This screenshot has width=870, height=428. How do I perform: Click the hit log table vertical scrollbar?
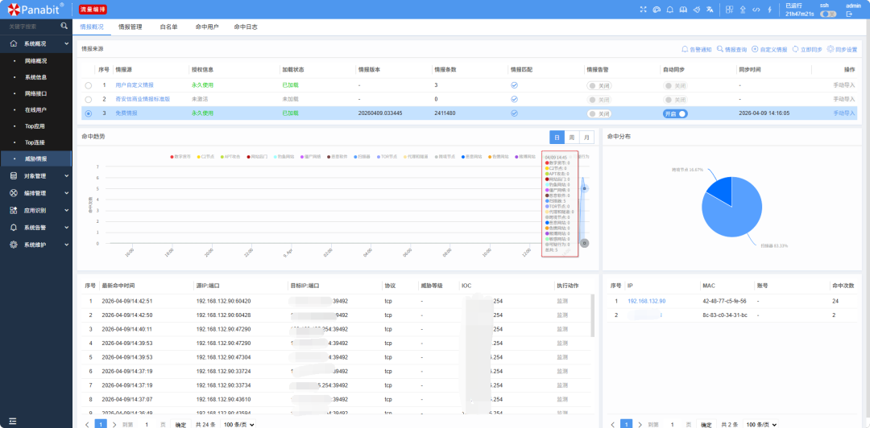[593, 315]
